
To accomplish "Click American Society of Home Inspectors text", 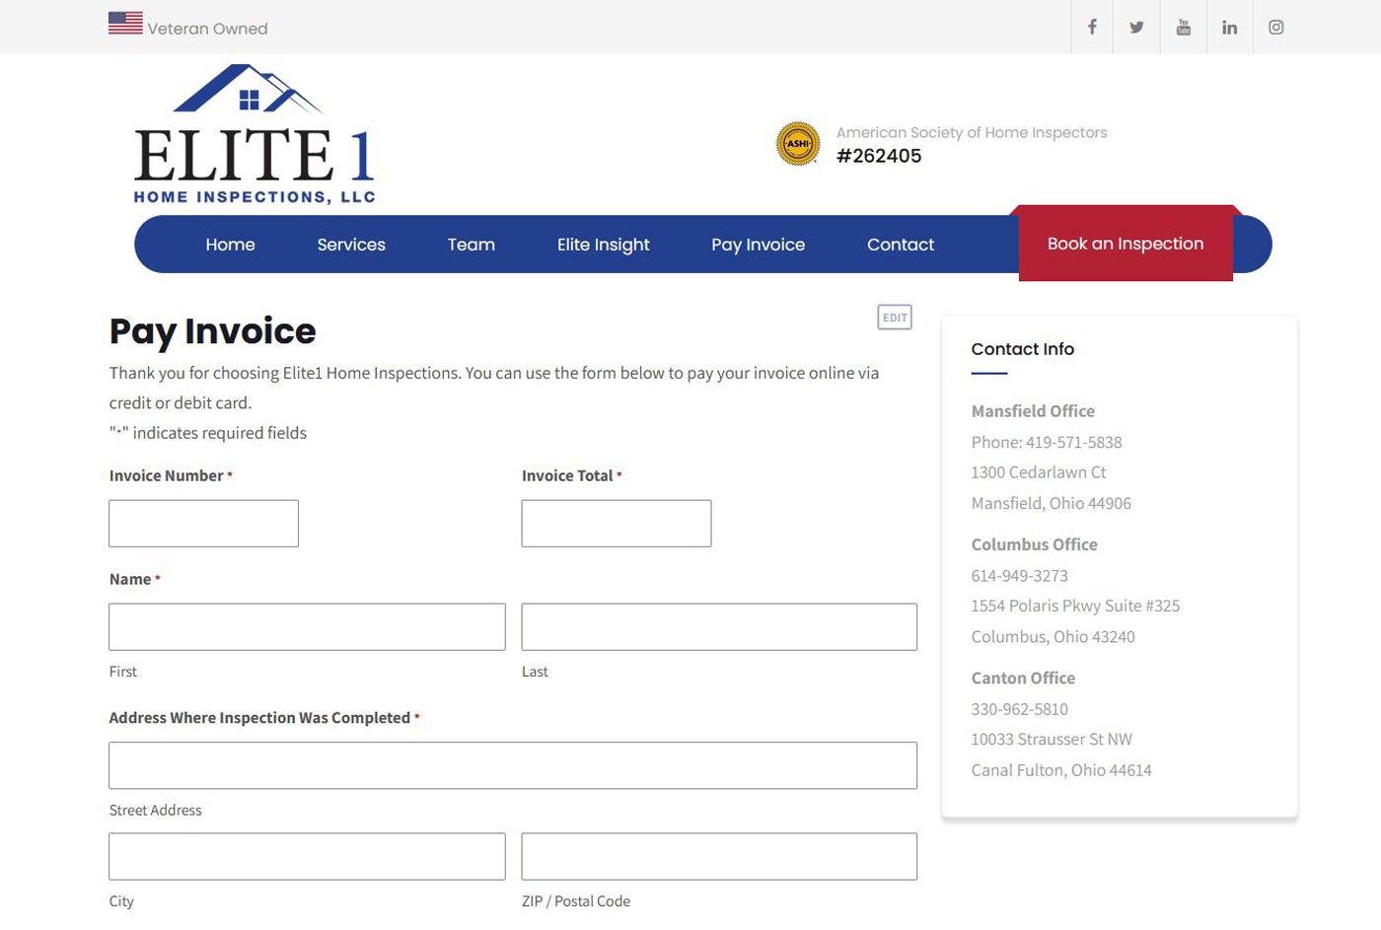I will (x=972, y=132).
